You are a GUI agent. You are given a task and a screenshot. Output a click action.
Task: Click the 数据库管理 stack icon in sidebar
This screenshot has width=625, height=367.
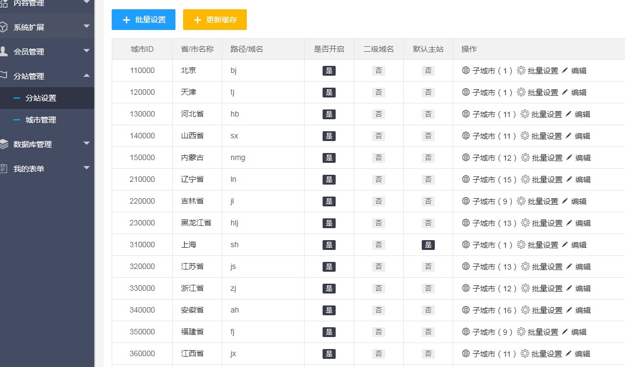click(x=4, y=144)
